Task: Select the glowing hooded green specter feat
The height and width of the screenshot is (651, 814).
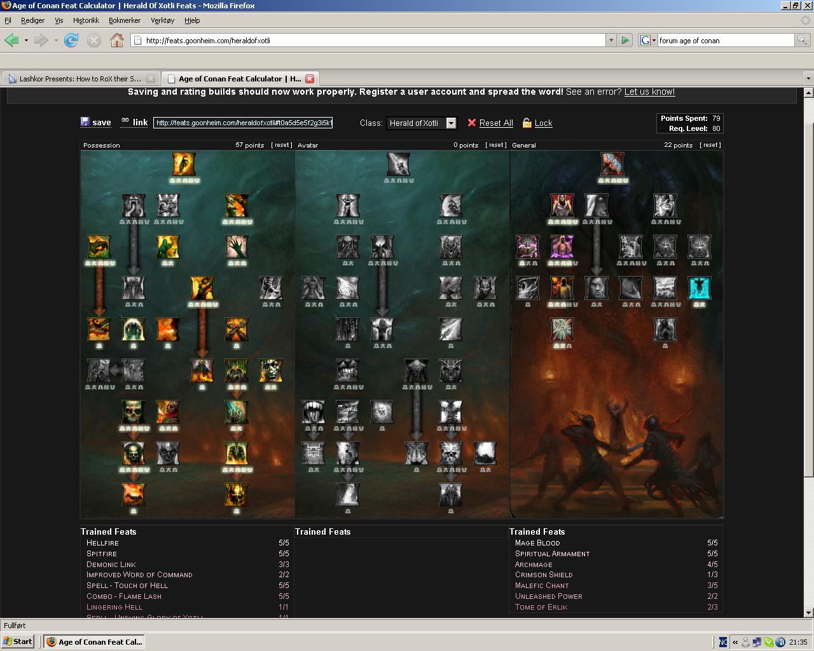Action: click(x=134, y=329)
